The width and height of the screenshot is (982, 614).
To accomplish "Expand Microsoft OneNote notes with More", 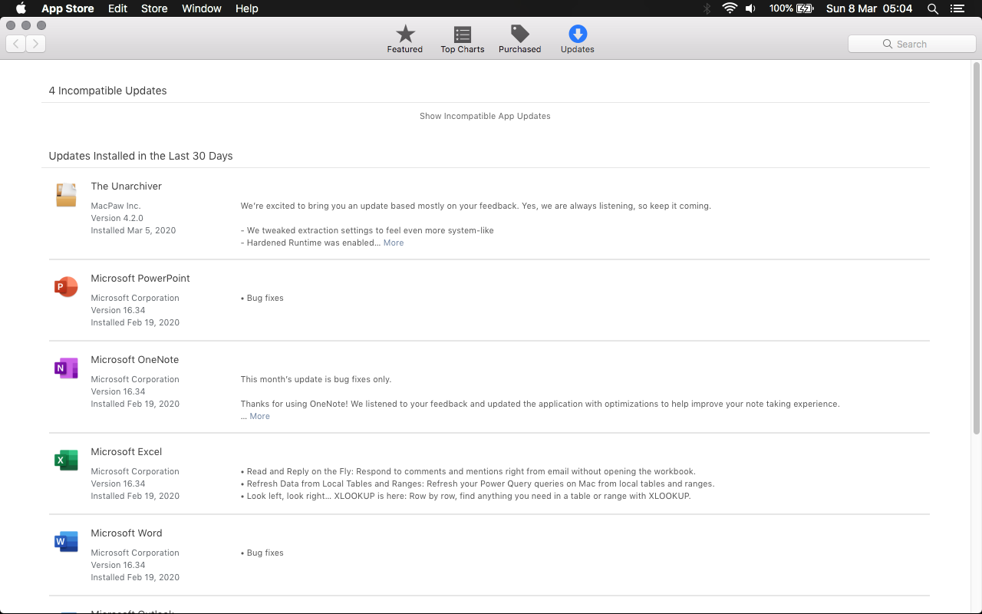I will pos(260,416).
